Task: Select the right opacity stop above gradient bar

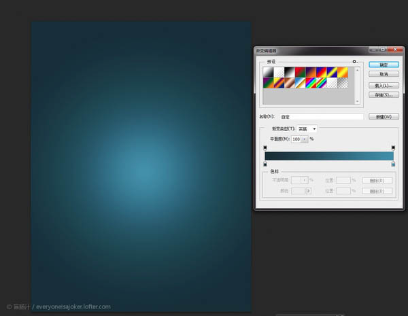Action: [393, 147]
